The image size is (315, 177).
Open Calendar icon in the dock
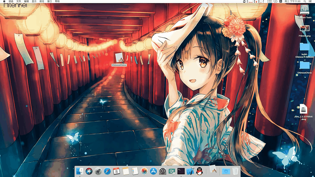pyautogui.click(x=116, y=171)
